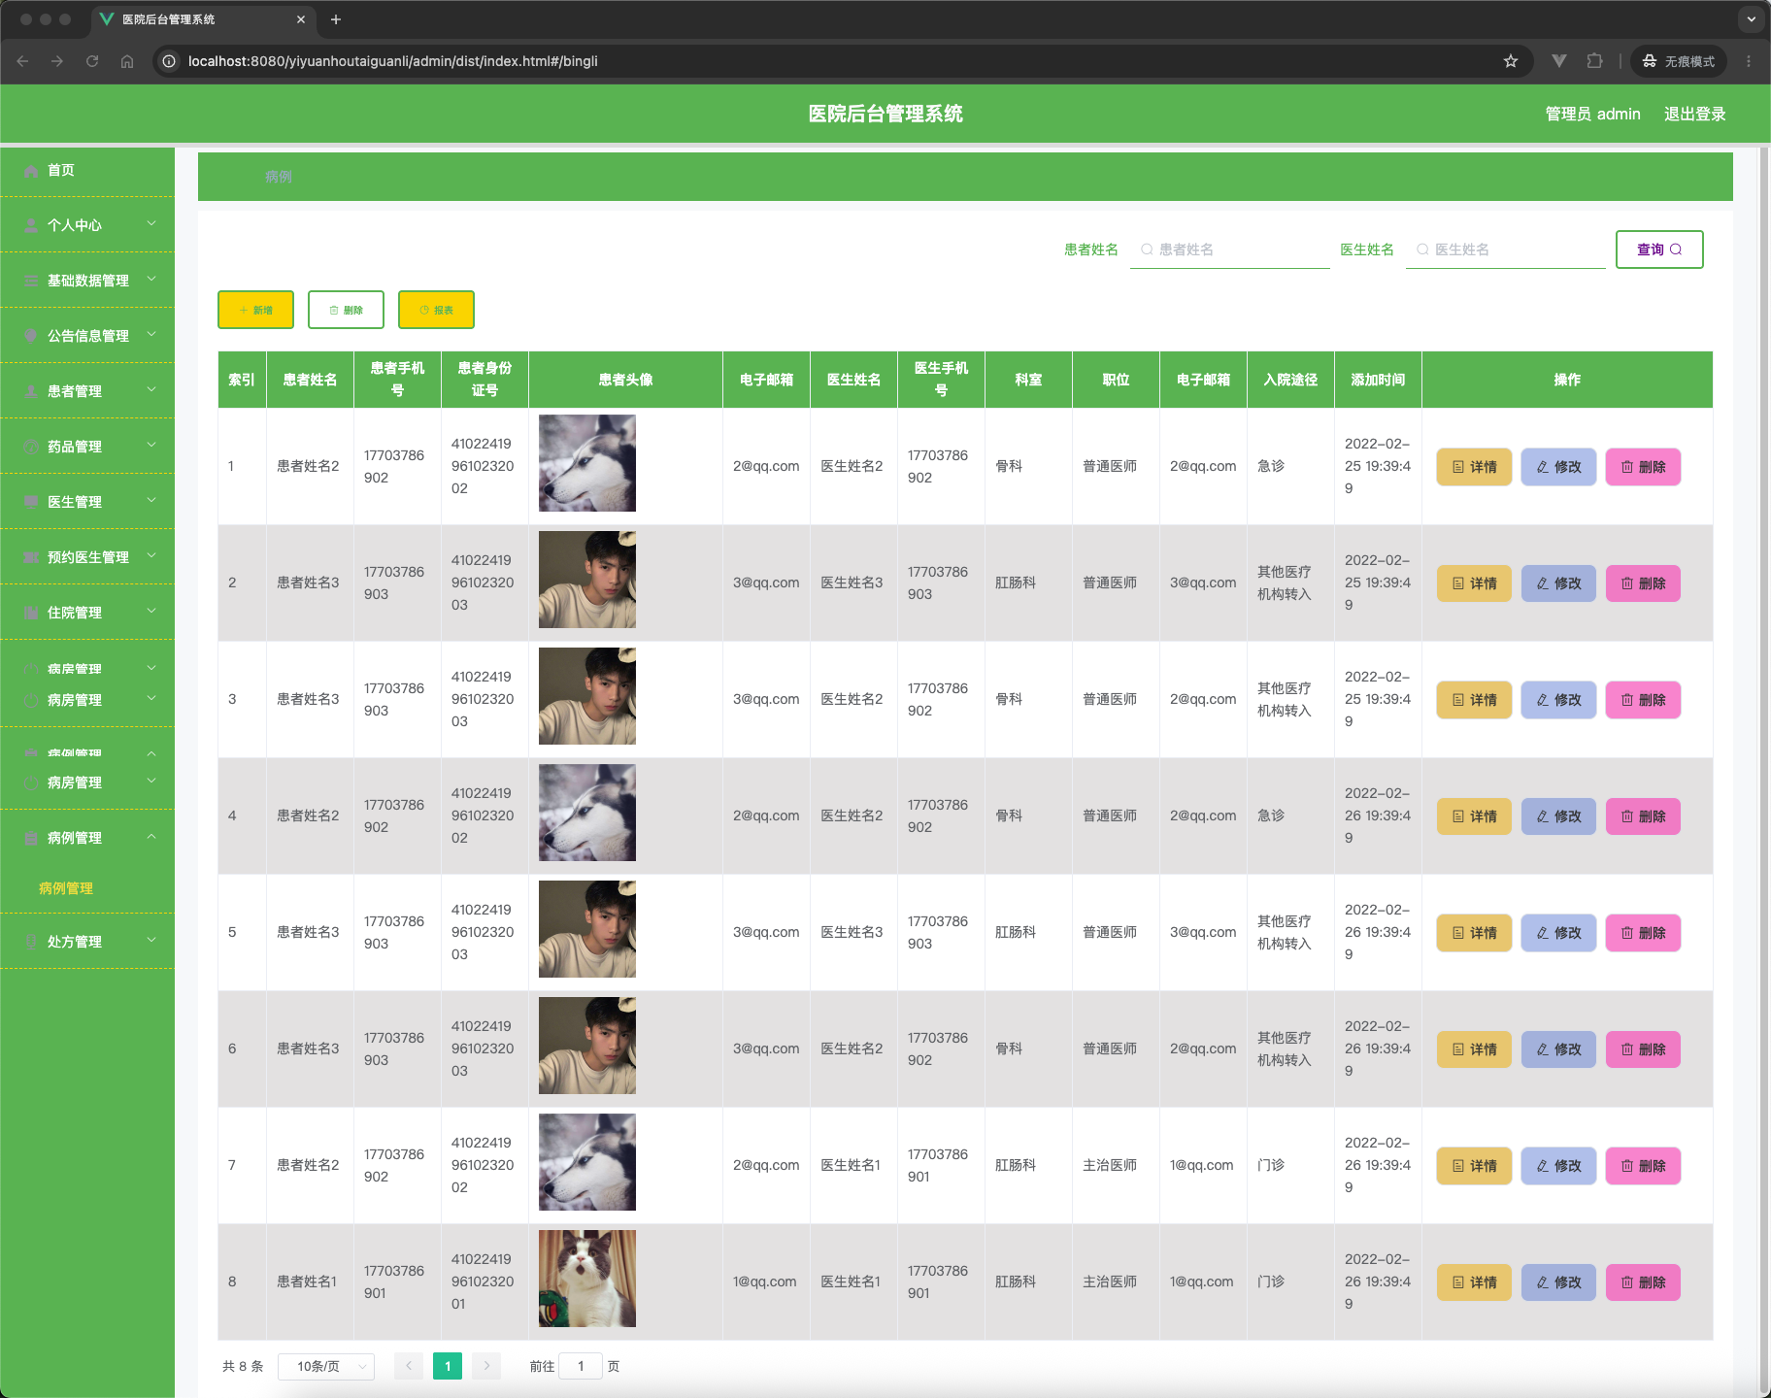This screenshot has height=1398, width=1771.
Task: Go to 首页 in sidebar
Action: click(87, 171)
